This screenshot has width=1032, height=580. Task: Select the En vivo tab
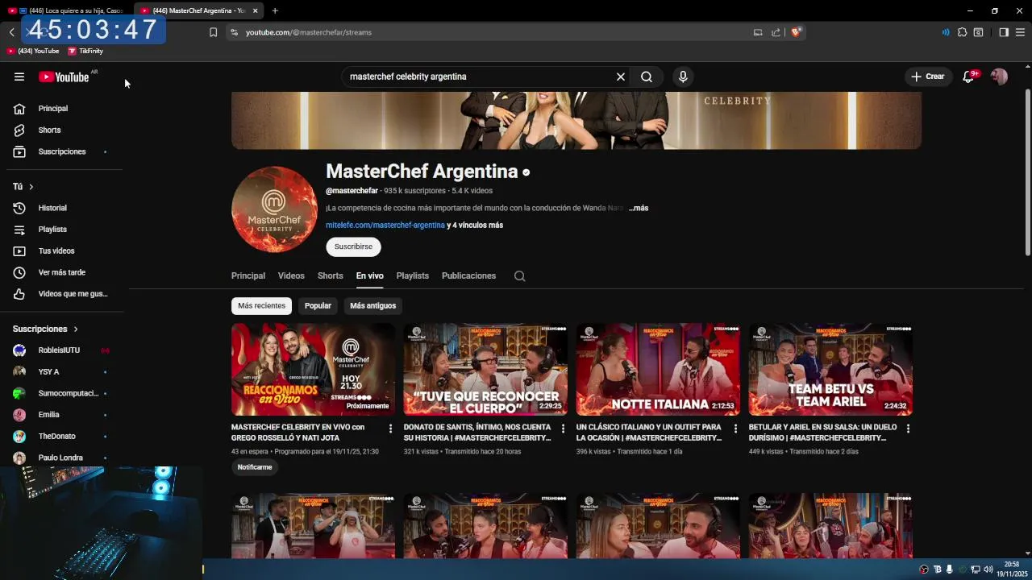point(369,275)
